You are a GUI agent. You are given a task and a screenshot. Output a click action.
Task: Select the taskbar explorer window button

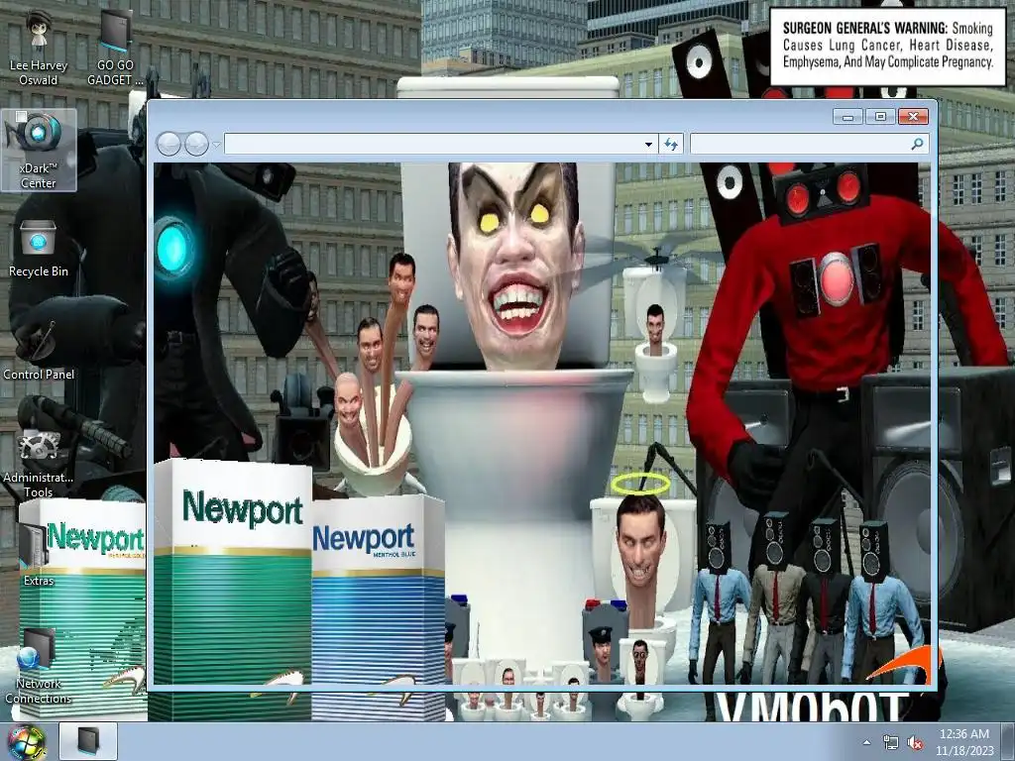click(88, 741)
